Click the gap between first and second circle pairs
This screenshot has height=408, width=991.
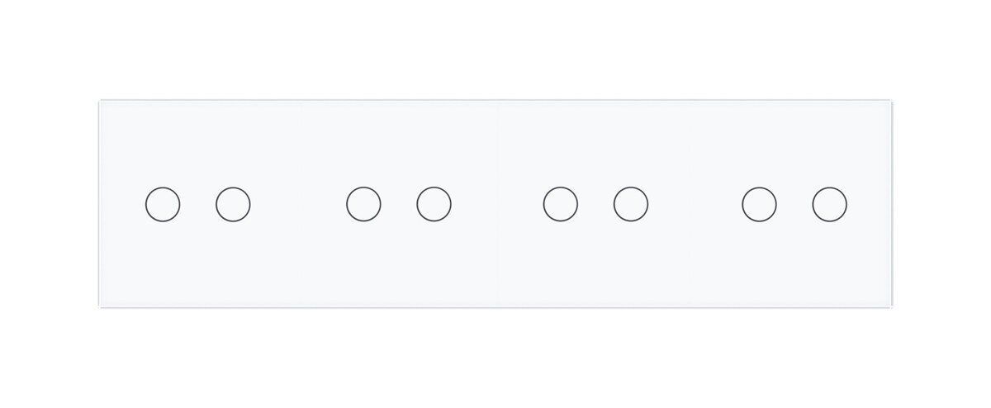[x=298, y=204]
